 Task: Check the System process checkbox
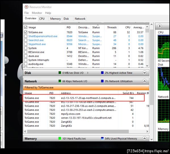click(26, 48)
